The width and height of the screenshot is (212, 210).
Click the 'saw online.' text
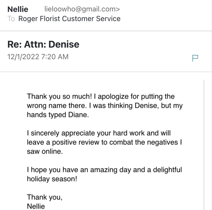tap(45, 152)
